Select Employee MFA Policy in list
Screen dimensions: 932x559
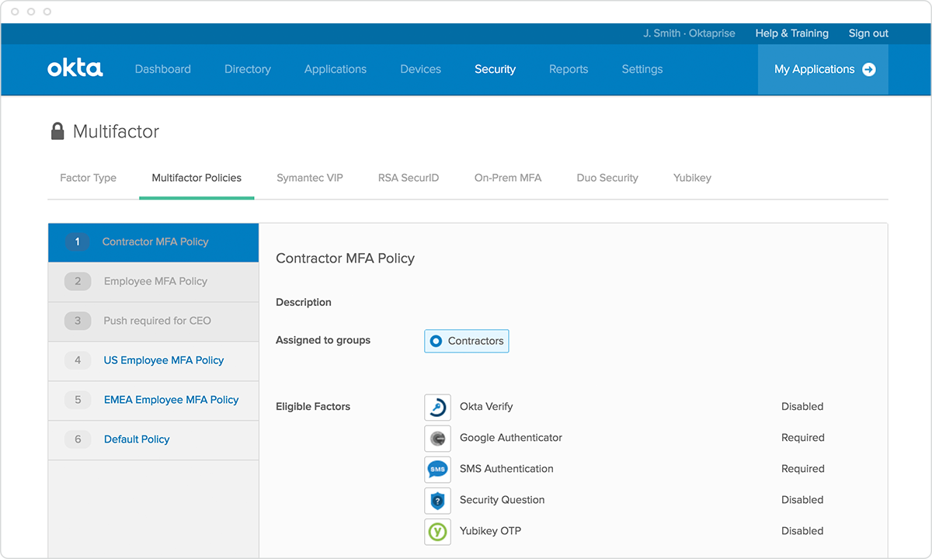tap(155, 282)
